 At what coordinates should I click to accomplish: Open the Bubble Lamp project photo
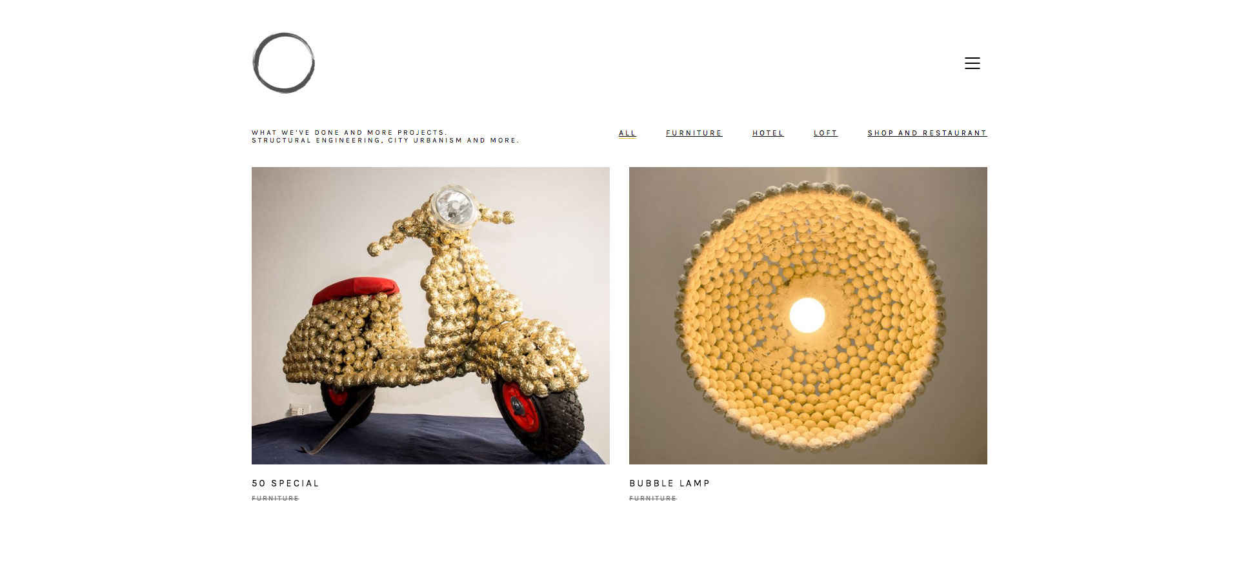tap(808, 315)
